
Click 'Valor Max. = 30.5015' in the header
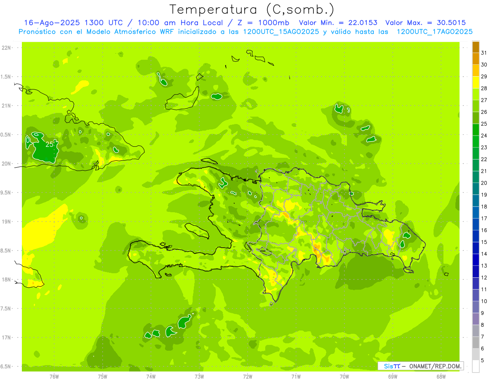[x=425, y=23]
